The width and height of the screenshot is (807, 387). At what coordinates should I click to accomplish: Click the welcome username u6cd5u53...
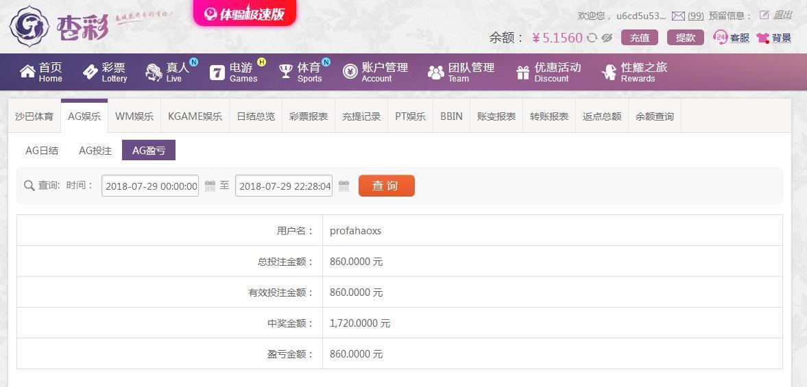tap(641, 16)
